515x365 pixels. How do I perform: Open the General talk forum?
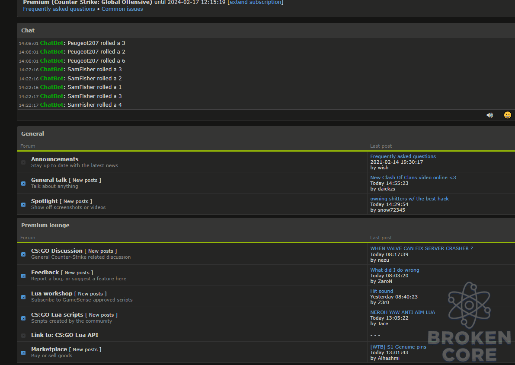tap(49, 180)
